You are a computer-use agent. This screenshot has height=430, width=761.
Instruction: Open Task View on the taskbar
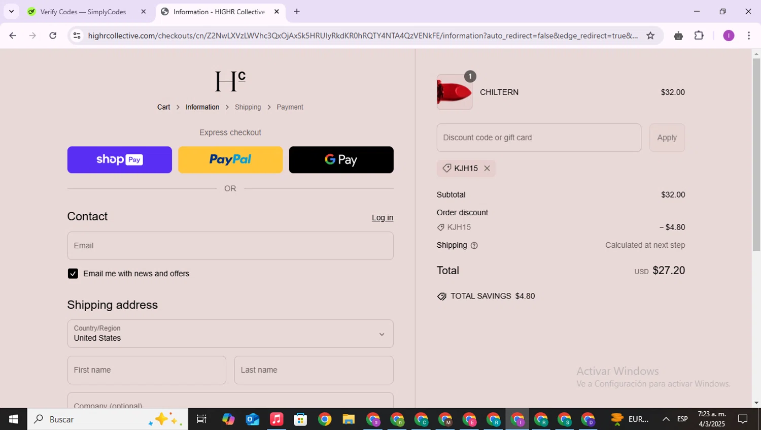[x=201, y=419]
